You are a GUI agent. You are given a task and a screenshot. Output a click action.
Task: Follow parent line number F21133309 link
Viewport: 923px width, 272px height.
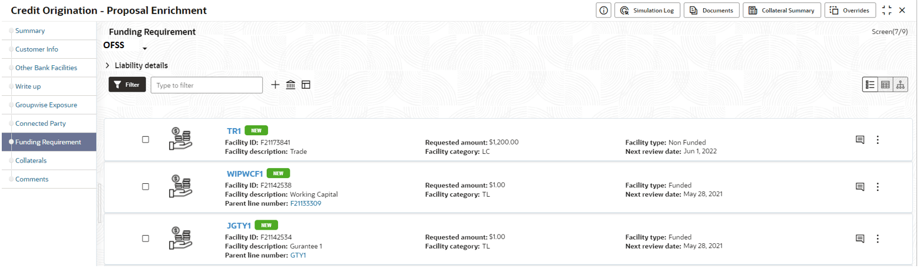click(306, 203)
